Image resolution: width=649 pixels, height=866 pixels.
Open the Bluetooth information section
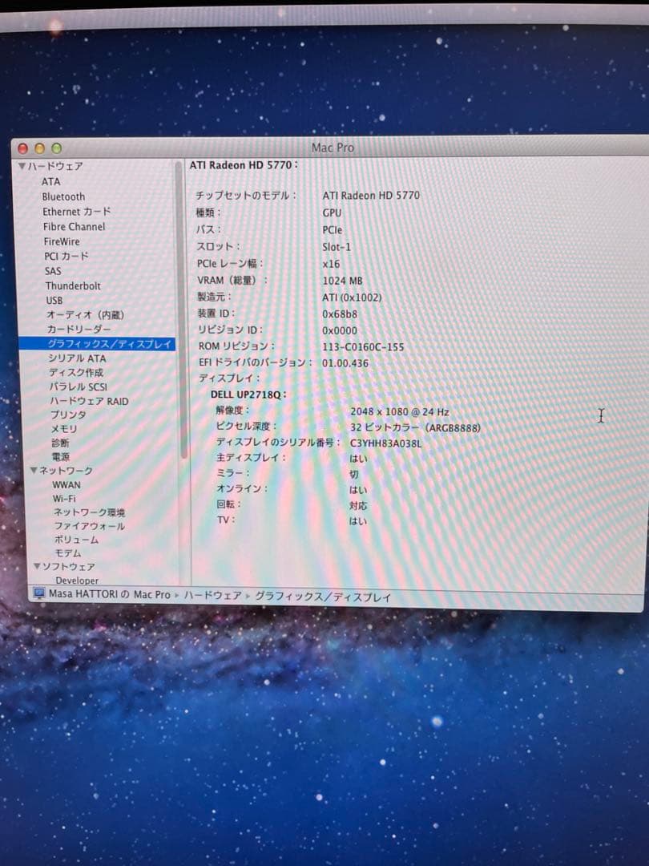(x=63, y=196)
